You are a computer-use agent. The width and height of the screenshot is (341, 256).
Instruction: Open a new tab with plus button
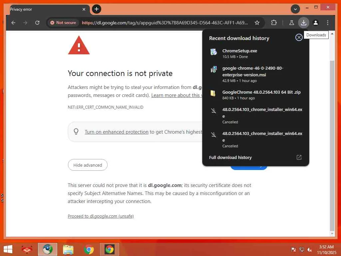(x=97, y=9)
